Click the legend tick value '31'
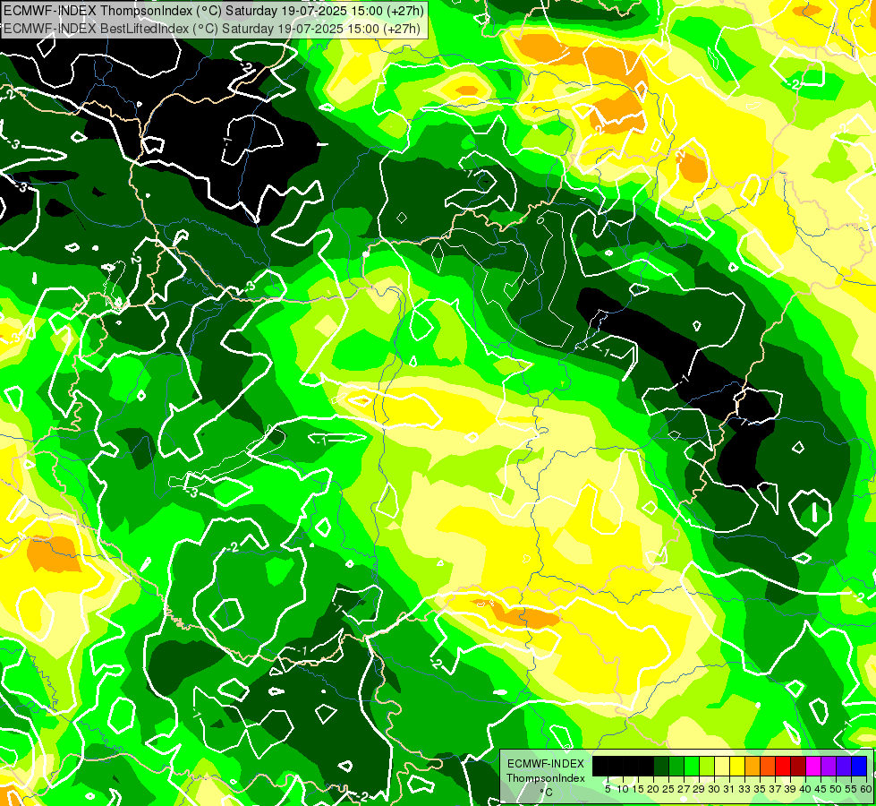Viewport: 876px width, 806px height. (729, 789)
